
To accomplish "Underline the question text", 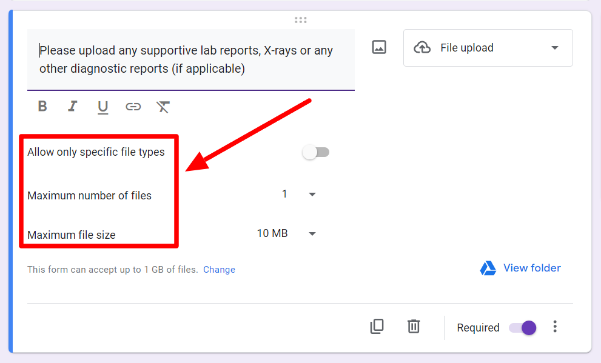I will 102,107.
